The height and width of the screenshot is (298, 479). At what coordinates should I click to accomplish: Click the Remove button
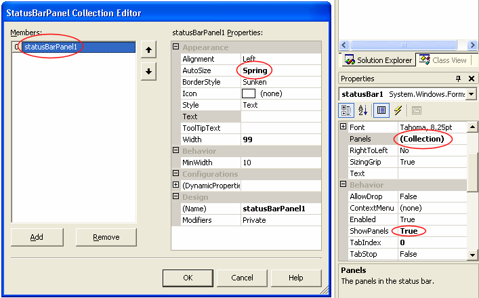106,237
